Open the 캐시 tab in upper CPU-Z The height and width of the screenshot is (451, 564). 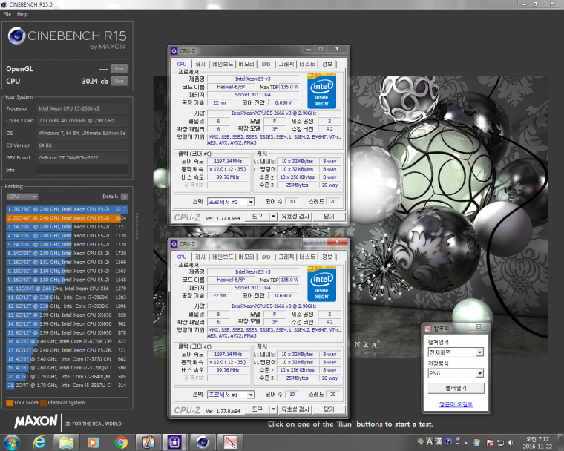click(x=200, y=64)
